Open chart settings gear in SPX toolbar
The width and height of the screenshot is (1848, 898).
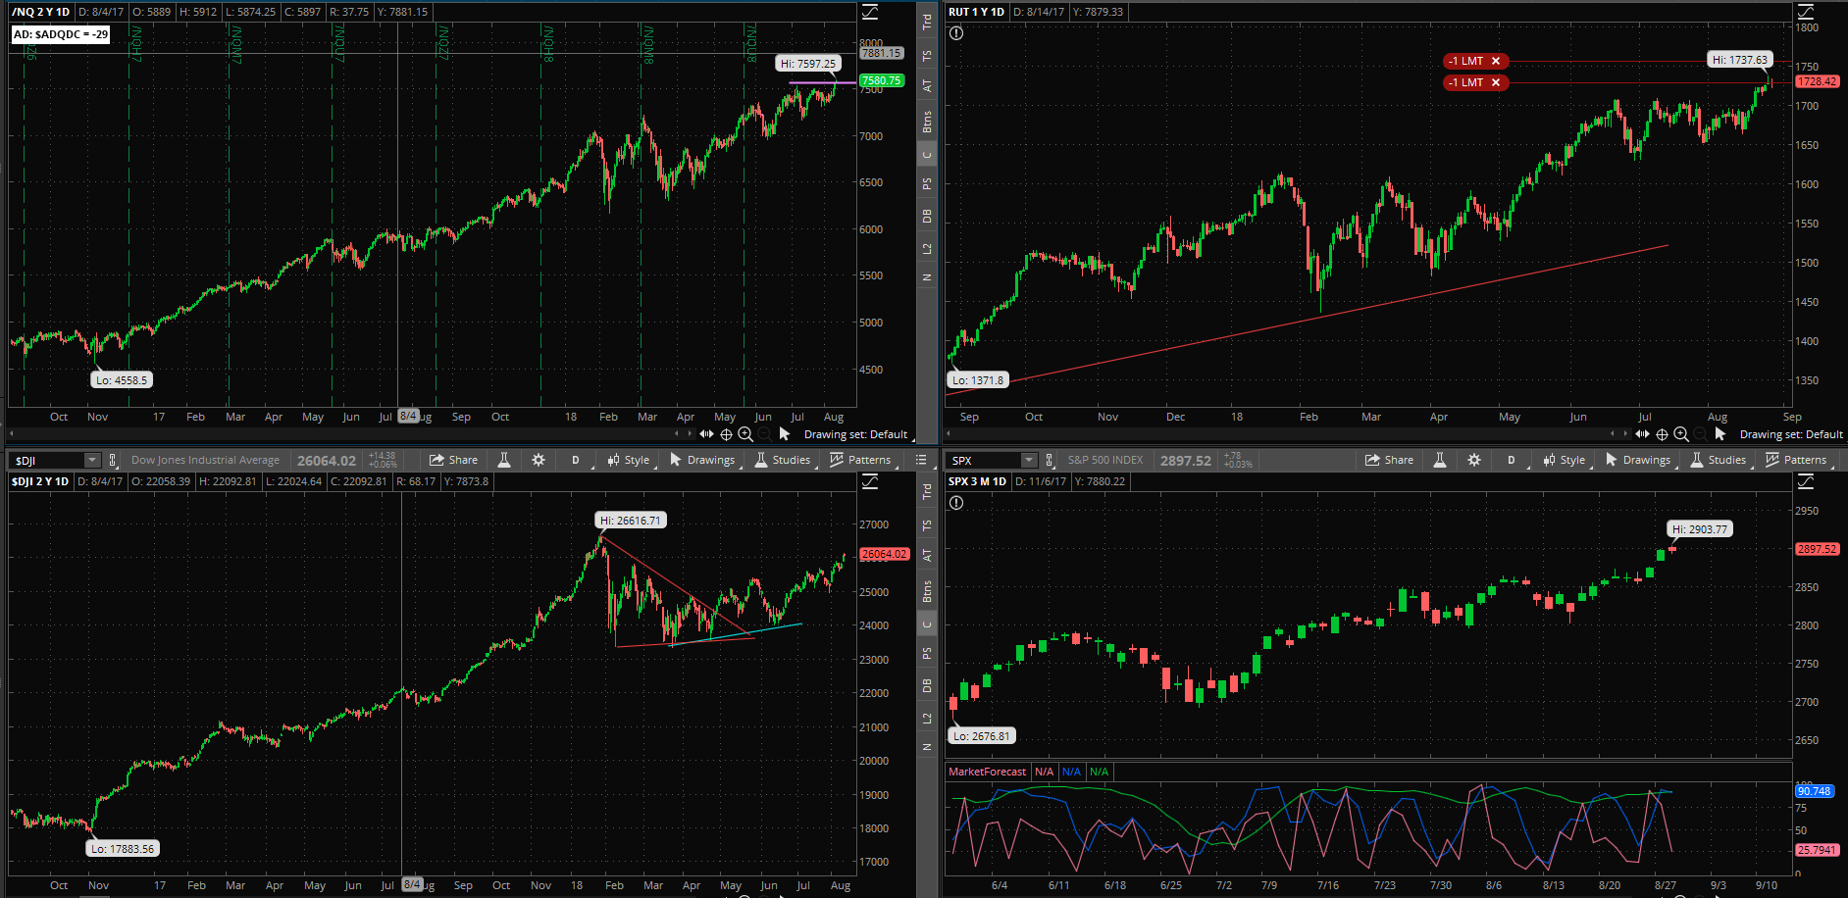pos(1474,460)
